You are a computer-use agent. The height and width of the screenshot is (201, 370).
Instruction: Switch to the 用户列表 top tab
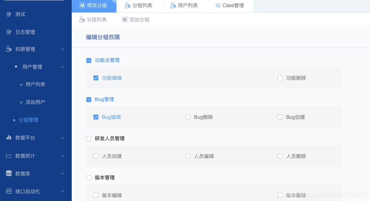(x=185, y=6)
